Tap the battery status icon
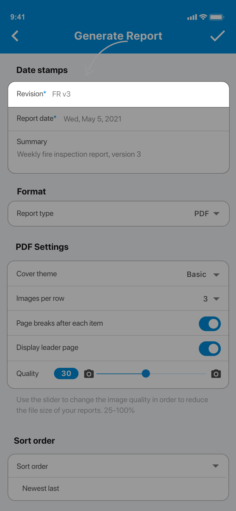The width and height of the screenshot is (236, 511). pyautogui.click(x=216, y=17)
